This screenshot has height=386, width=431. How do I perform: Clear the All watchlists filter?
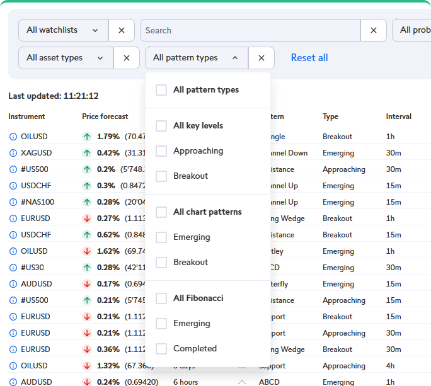coord(121,30)
